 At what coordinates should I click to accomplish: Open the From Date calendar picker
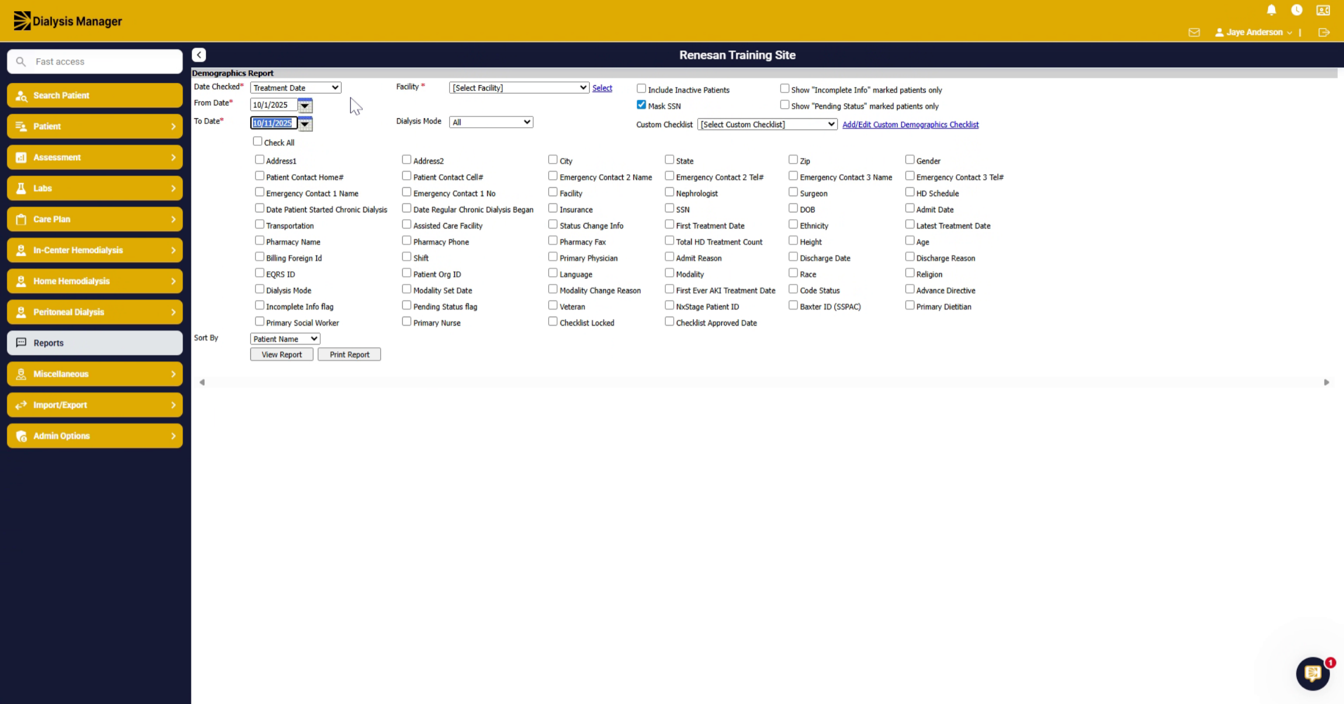[305, 105]
